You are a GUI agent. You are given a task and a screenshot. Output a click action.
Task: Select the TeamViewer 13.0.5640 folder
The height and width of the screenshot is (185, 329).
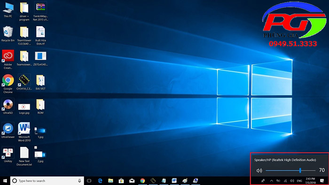24,36
